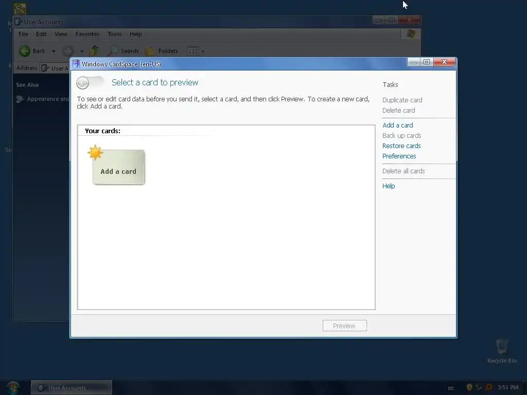The image size is (527, 395).
Task: Expand the Back history dropdown arrow
Action: click(54, 51)
